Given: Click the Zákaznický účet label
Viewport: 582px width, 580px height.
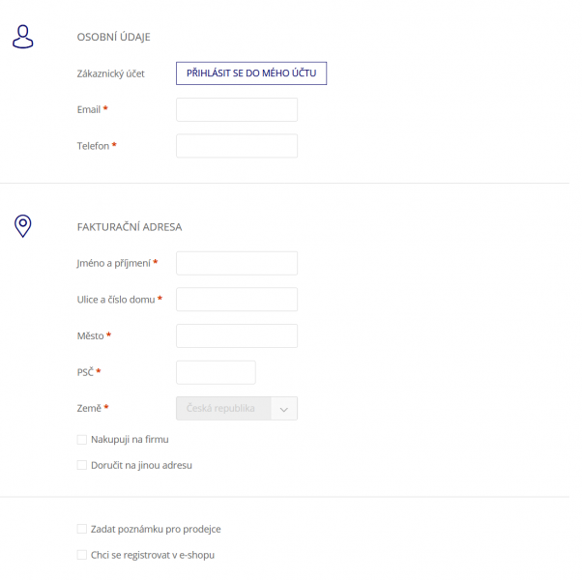Looking at the screenshot, I should [x=110, y=73].
